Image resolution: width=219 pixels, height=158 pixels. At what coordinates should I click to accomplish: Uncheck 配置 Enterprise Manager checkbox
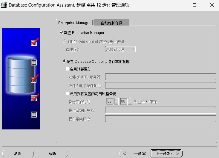pos(61,32)
